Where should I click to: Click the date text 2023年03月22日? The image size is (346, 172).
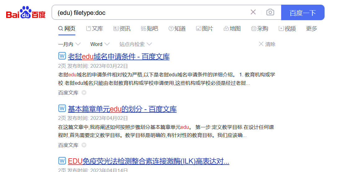[x=109, y=66]
